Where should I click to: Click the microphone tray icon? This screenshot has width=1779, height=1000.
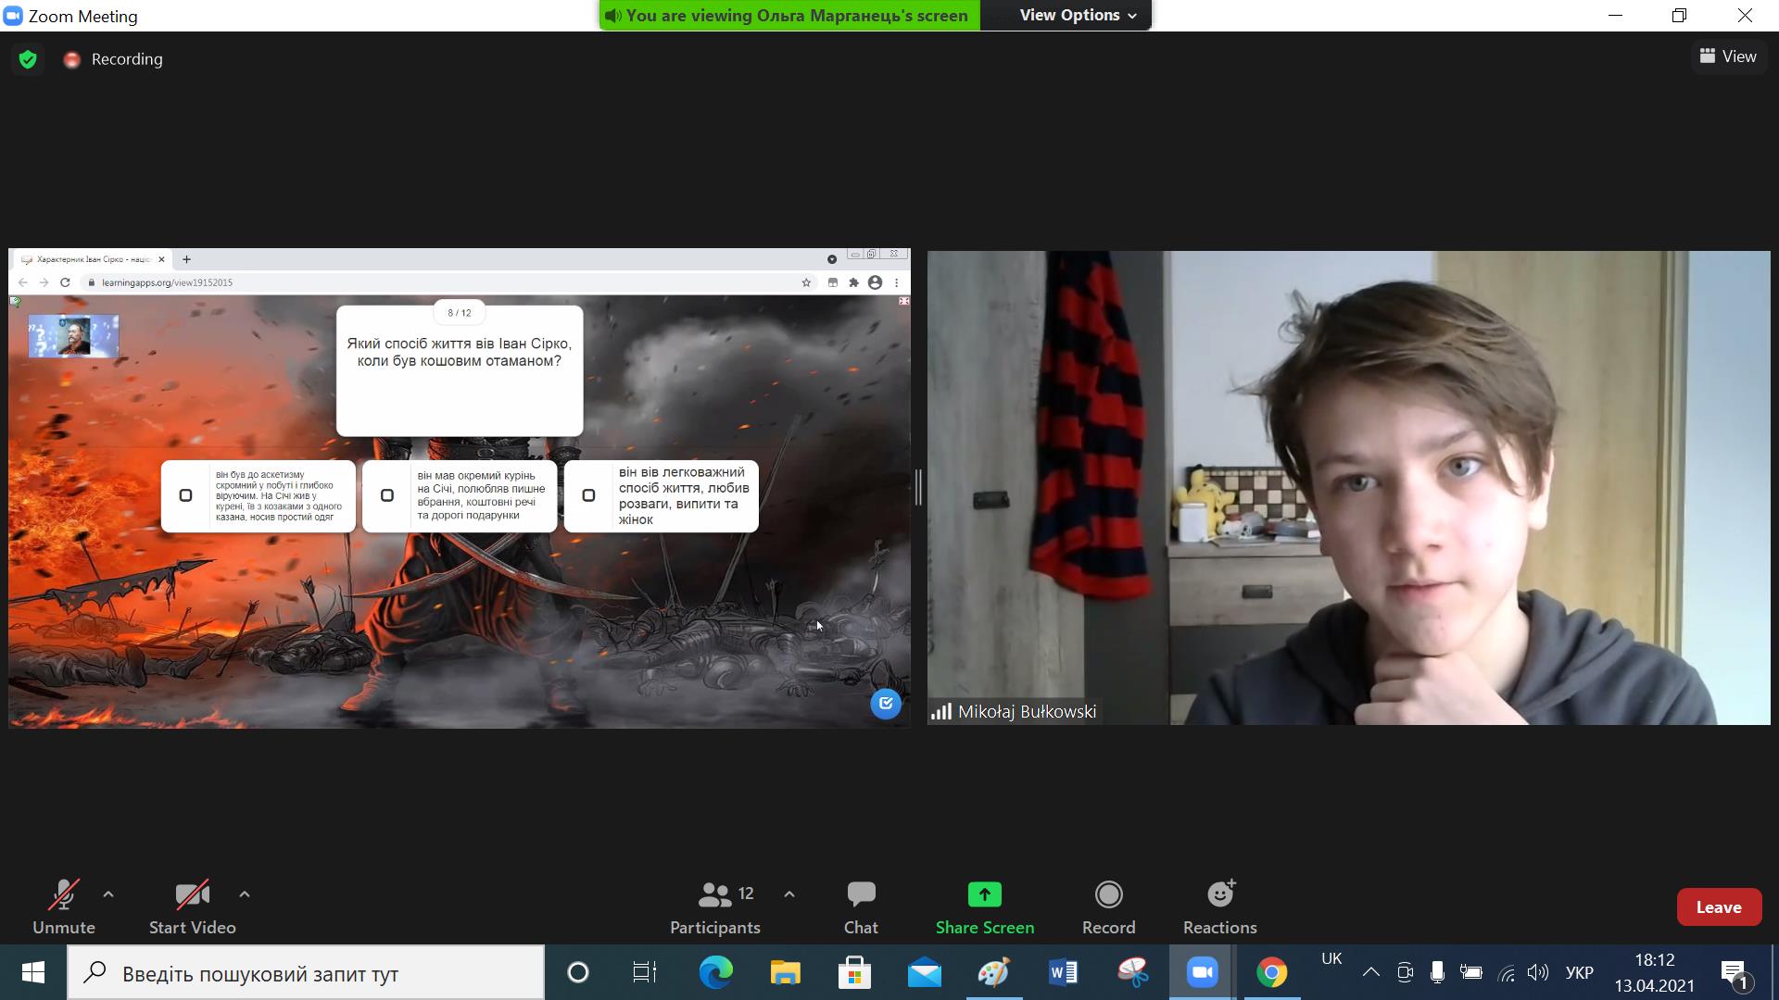pyautogui.click(x=1437, y=972)
